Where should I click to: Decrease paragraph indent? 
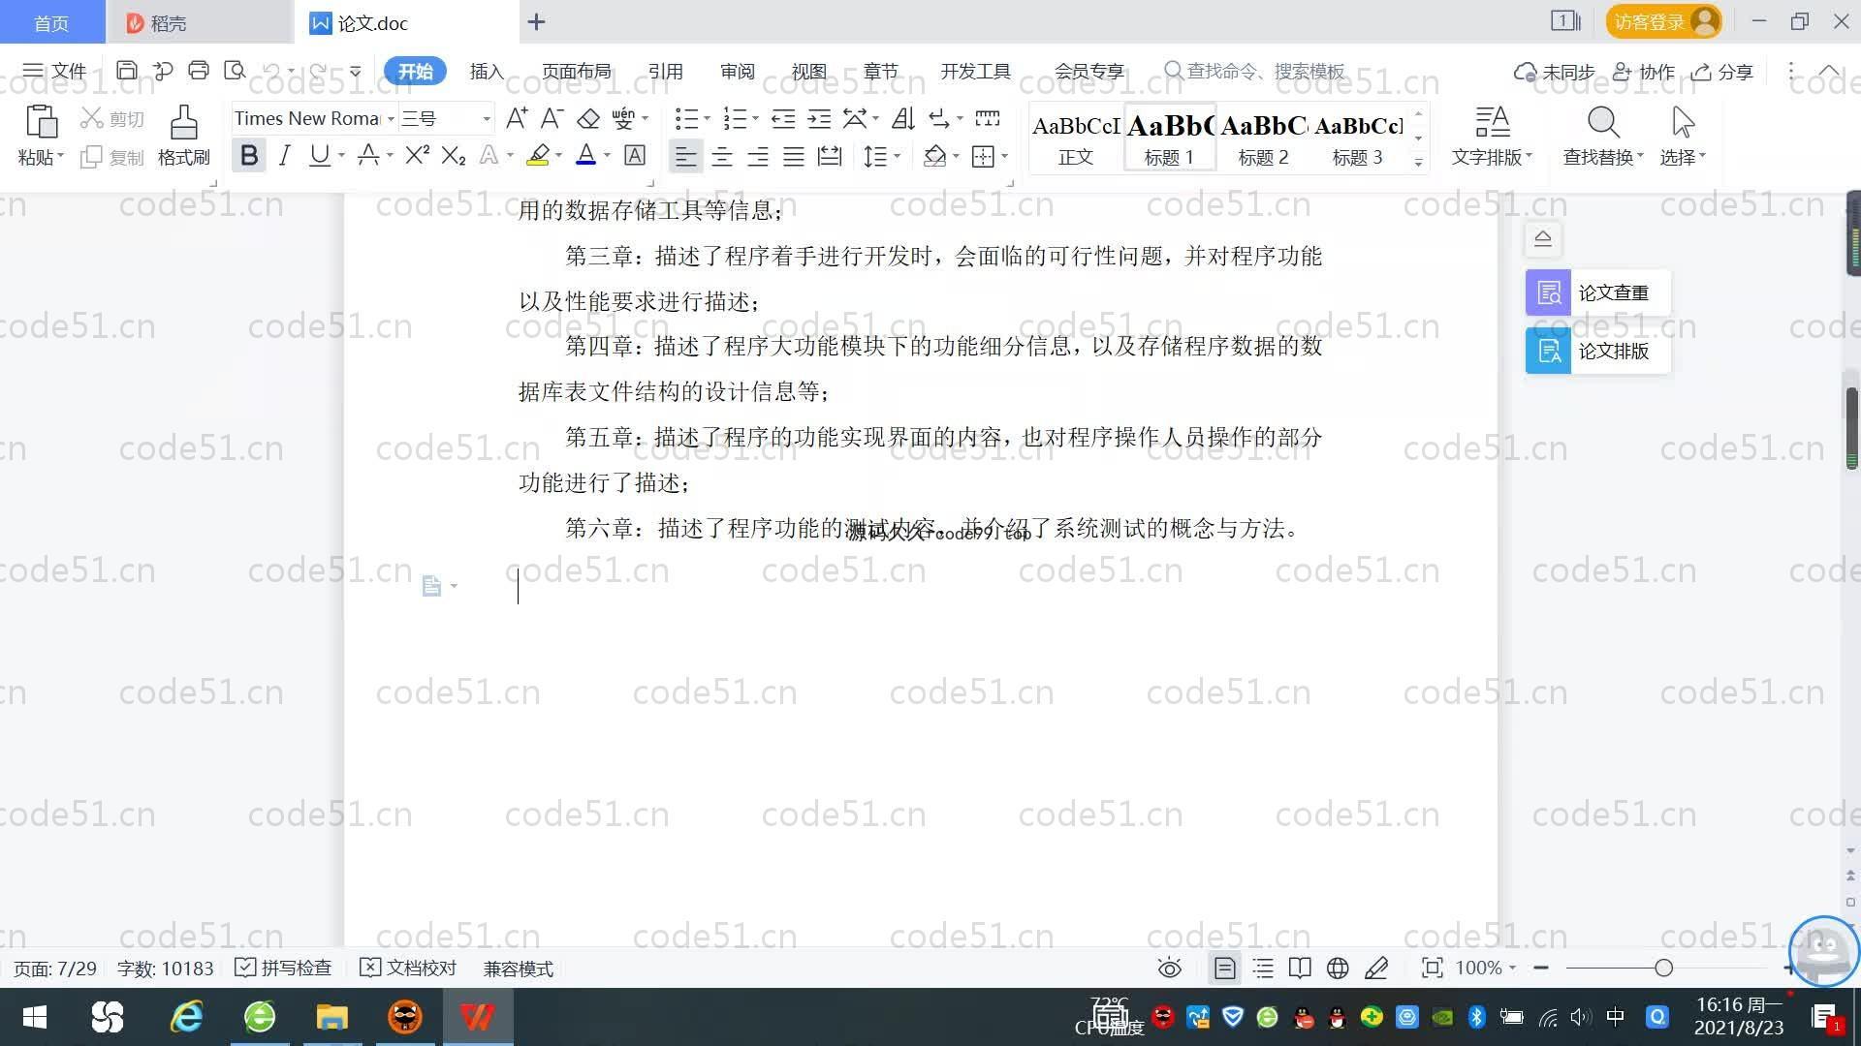[x=783, y=118]
